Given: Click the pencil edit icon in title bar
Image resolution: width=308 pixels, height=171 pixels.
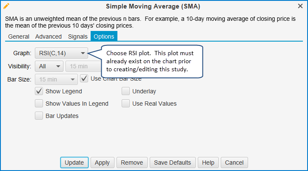Looking at the screenshot, I should 6,6.
